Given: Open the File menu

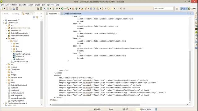Looking at the screenshot, I should 2,5.
